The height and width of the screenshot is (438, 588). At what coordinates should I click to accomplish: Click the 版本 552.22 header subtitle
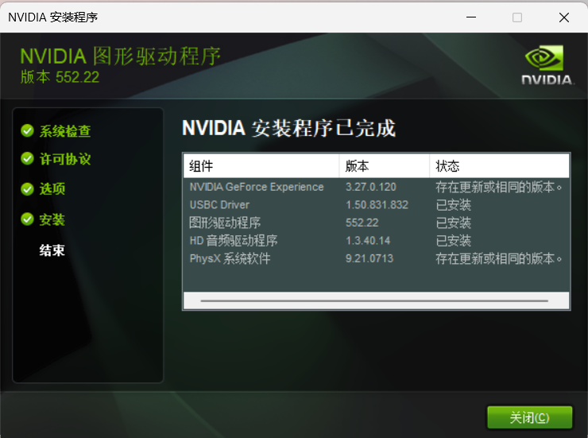coord(60,77)
